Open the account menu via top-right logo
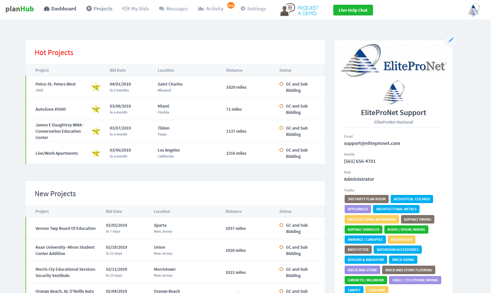This screenshot has height=293, width=491. tap(474, 9)
